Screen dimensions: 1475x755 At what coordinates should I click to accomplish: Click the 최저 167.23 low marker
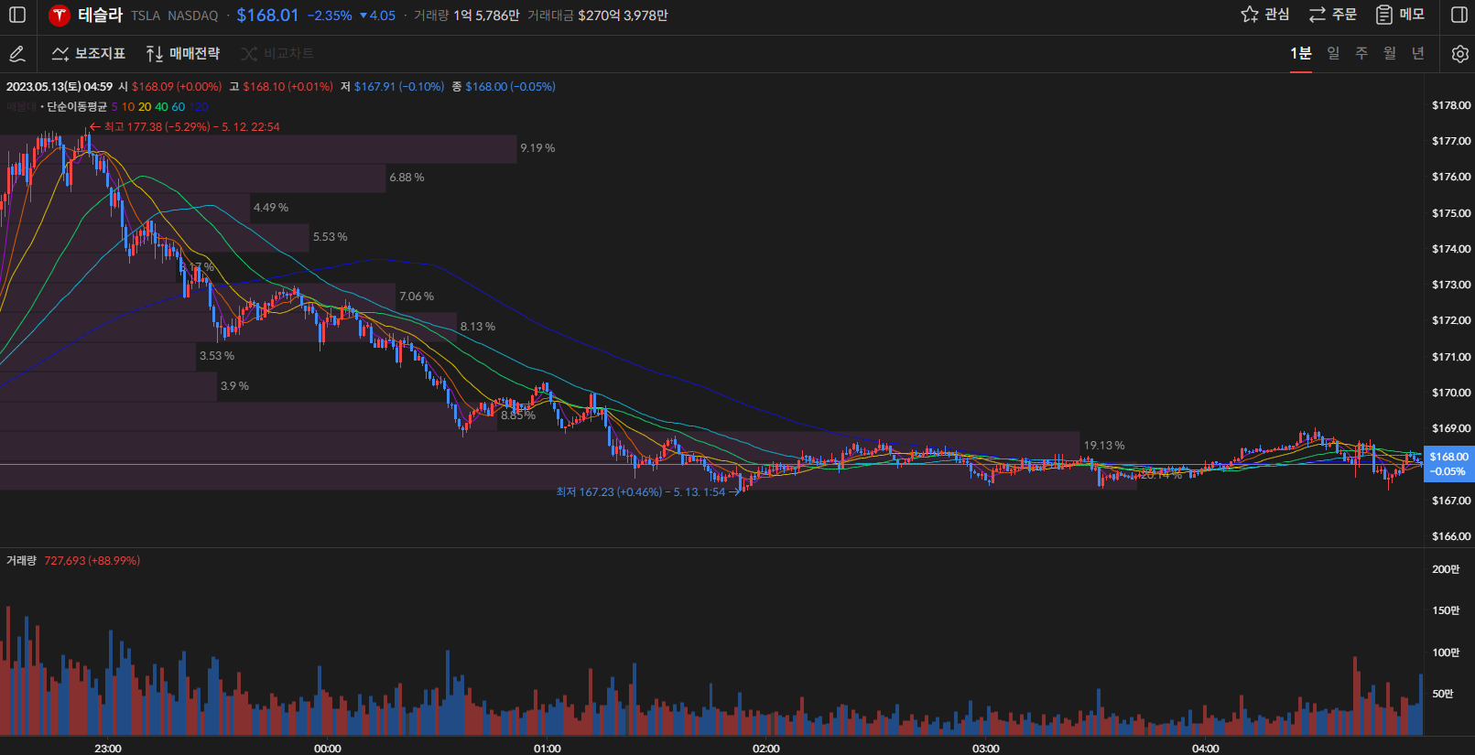pos(649,492)
